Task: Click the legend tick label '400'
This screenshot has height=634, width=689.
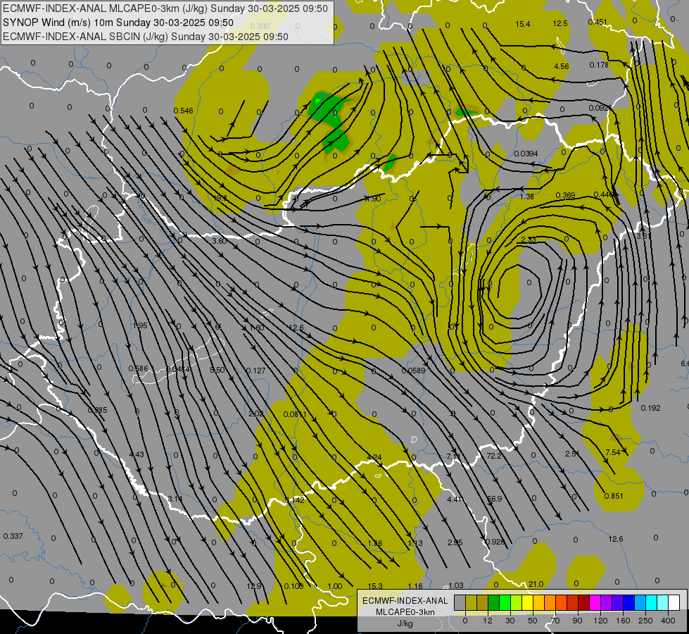Action: pos(668,621)
